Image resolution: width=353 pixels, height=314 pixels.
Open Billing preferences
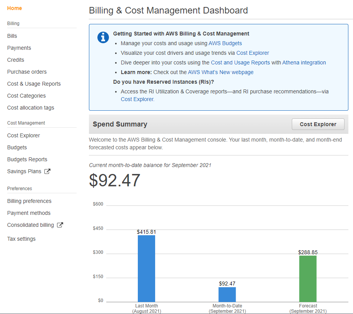point(29,201)
